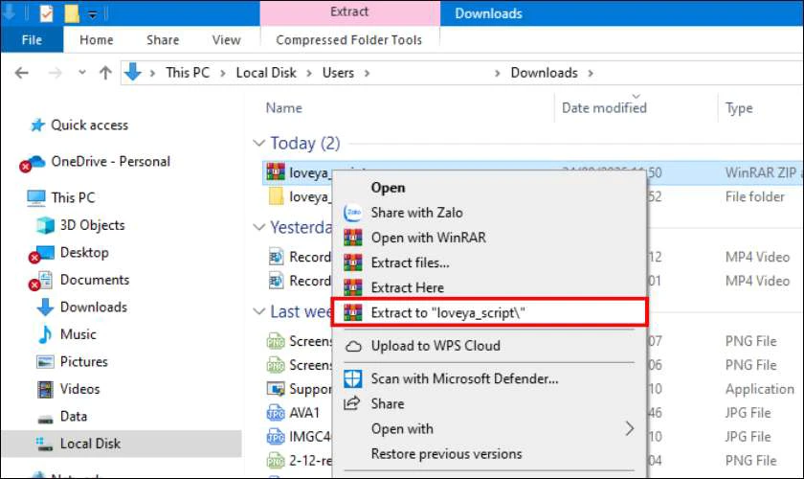This screenshot has height=479, width=804.
Task: Open the recent locations dropdown arrow
Action: pyautogui.click(x=79, y=73)
